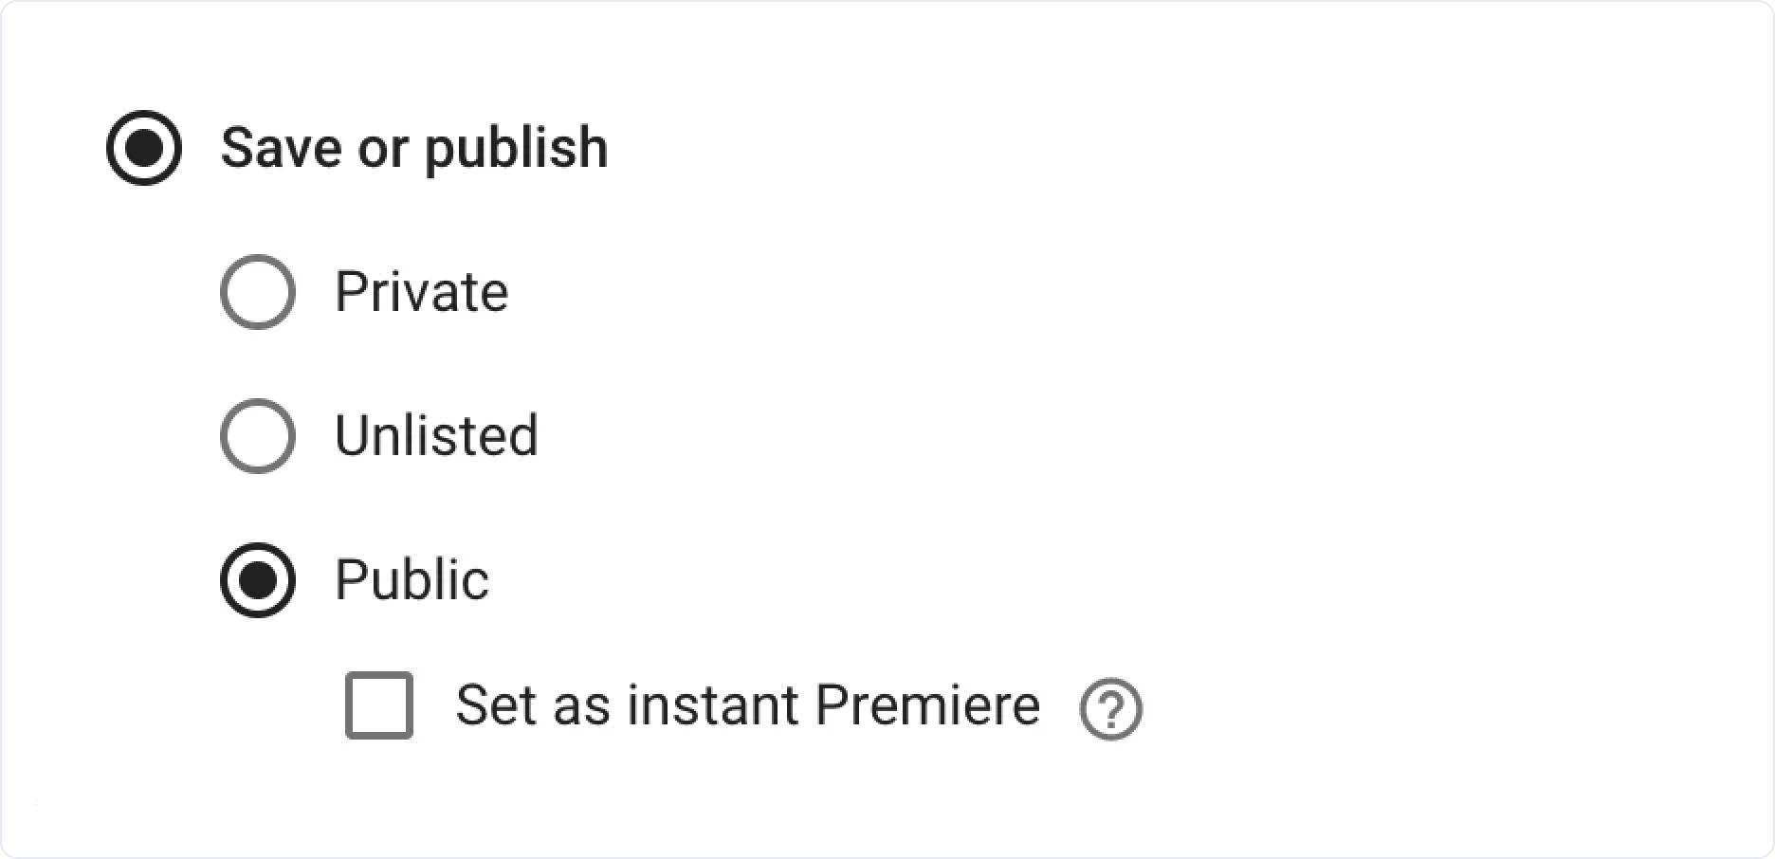Set video visibility to Unlisted

pos(258,436)
